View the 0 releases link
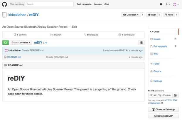Screen dimensions: 182x121 pyautogui.click(x=91, y=35)
